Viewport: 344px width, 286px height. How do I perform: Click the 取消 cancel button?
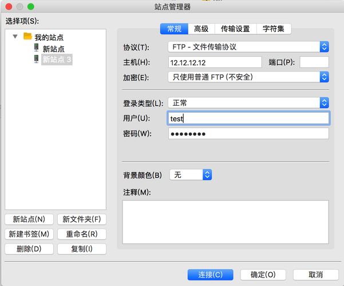(316, 275)
